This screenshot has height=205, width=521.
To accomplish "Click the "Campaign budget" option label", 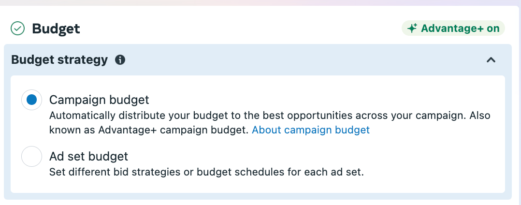I will pos(99,100).
